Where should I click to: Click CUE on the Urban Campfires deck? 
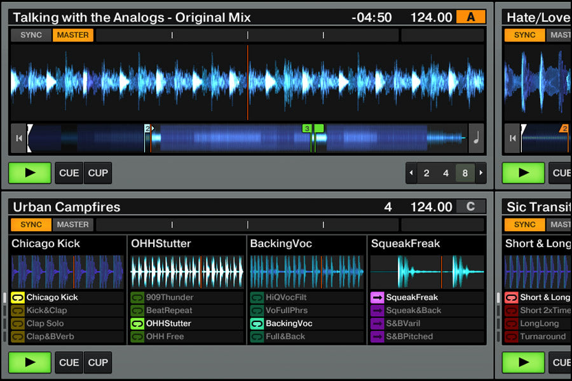click(x=69, y=363)
